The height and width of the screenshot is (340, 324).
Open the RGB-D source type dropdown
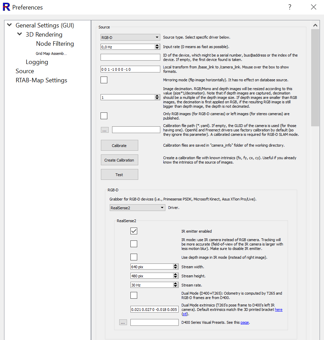pyautogui.click(x=130, y=37)
